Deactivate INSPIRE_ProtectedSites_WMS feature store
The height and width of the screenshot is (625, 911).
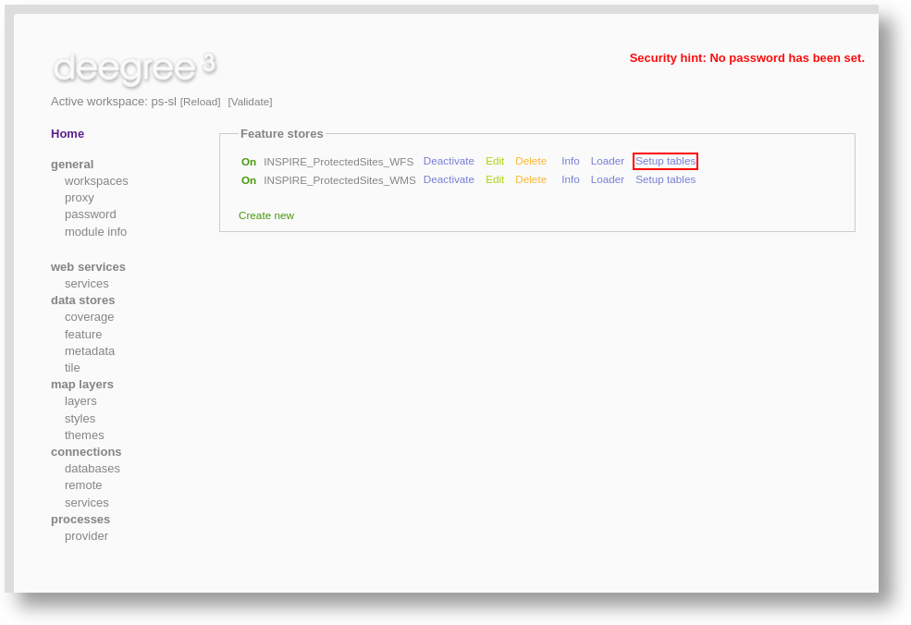coord(449,179)
